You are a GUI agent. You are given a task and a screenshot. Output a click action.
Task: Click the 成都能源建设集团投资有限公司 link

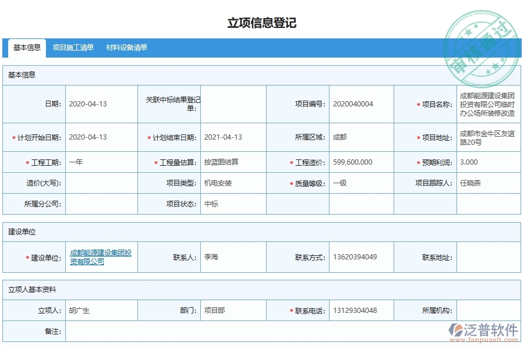(x=100, y=257)
